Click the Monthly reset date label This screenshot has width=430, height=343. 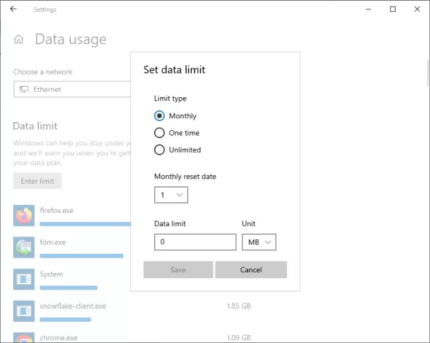click(185, 176)
